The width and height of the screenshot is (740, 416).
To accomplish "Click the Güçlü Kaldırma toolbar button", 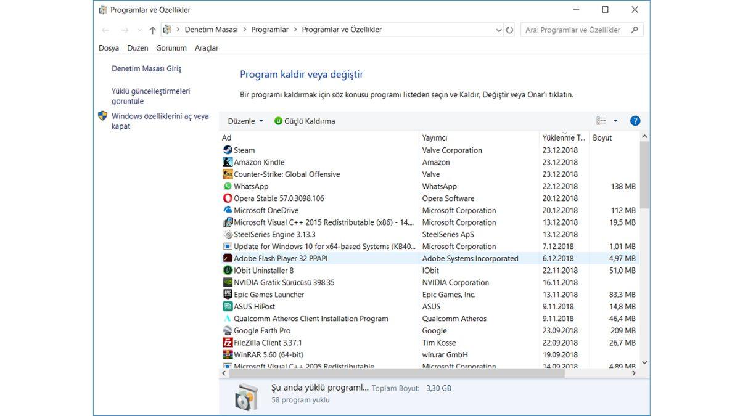I will 305,121.
